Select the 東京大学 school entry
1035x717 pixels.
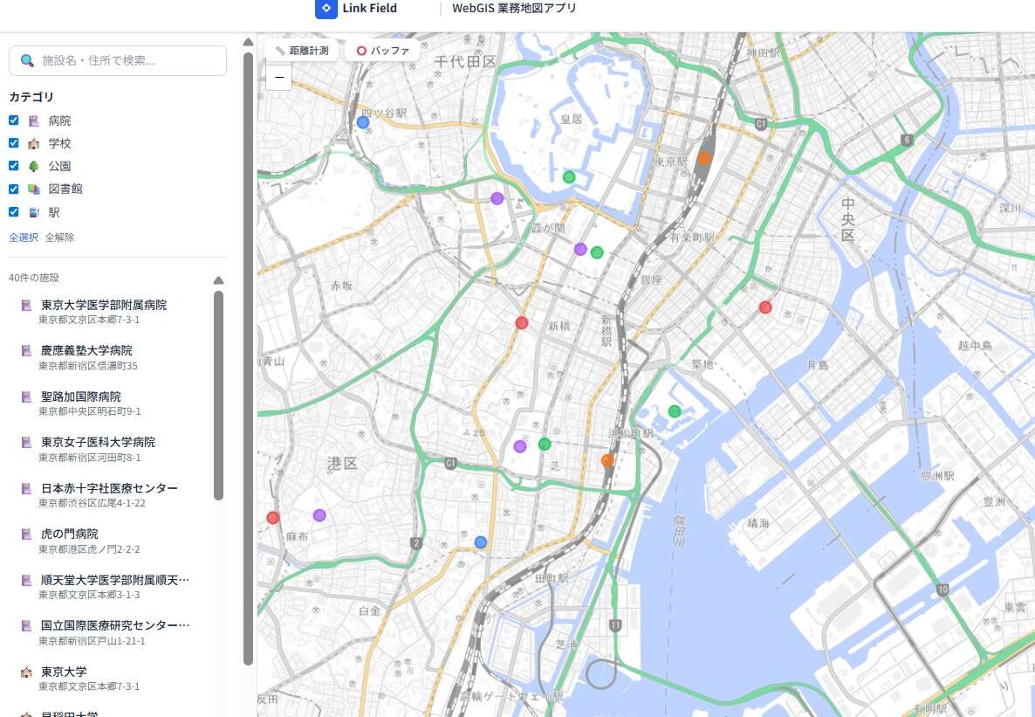(x=113, y=678)
